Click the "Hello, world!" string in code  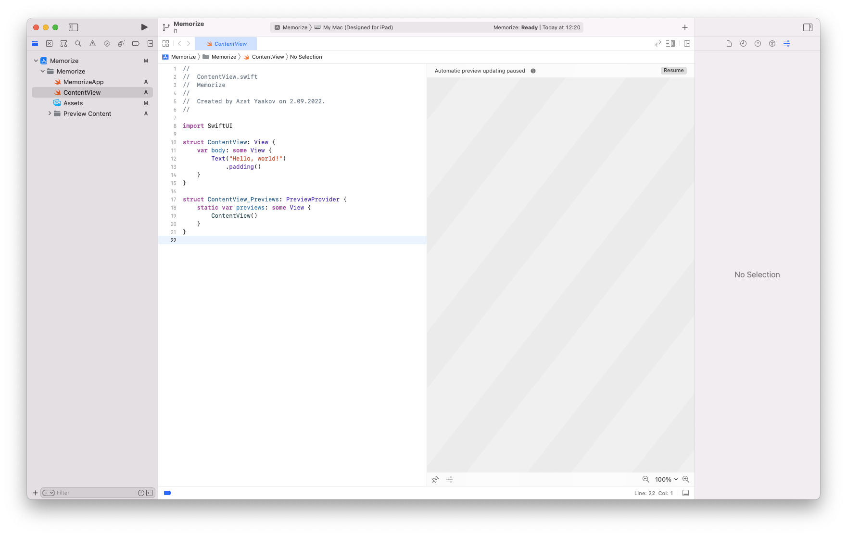[255, 159]
